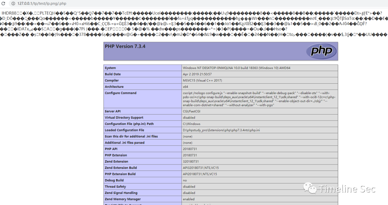Select the "Configure Command" row label
The width and height of the screenshot is (388, 205).
pyautogui.click(x=121, y=93)
